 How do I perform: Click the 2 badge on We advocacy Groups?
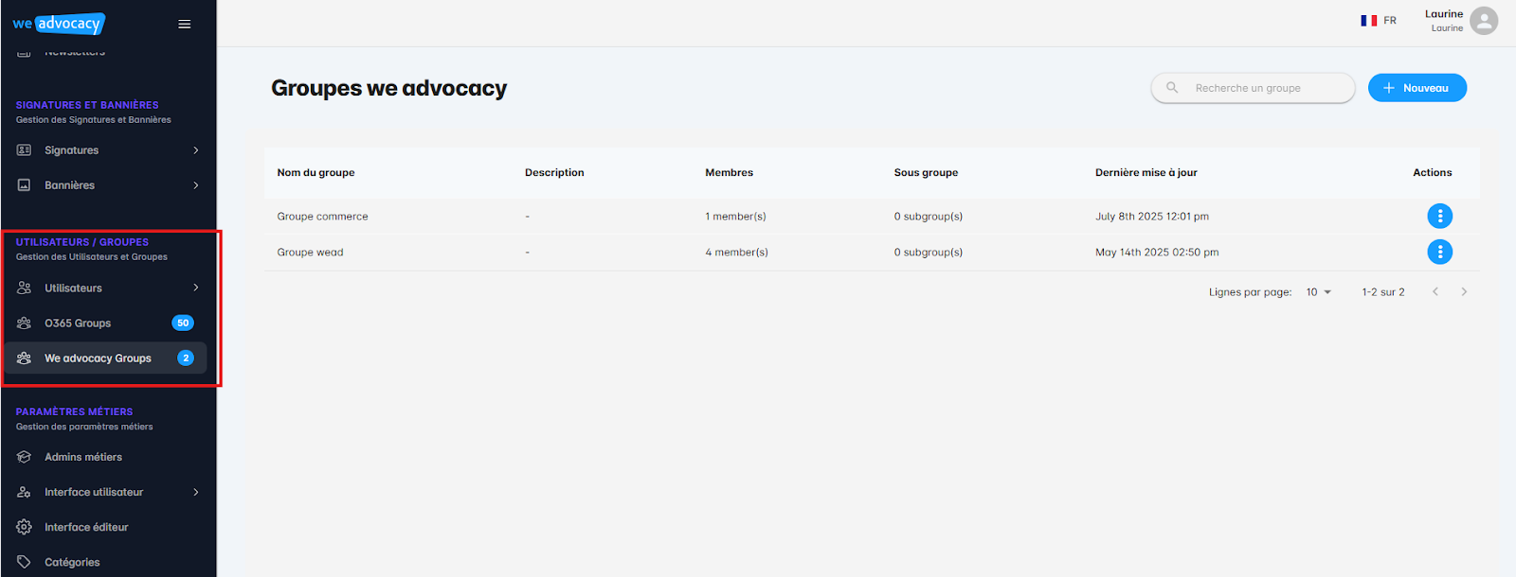(x=186, y=358)
